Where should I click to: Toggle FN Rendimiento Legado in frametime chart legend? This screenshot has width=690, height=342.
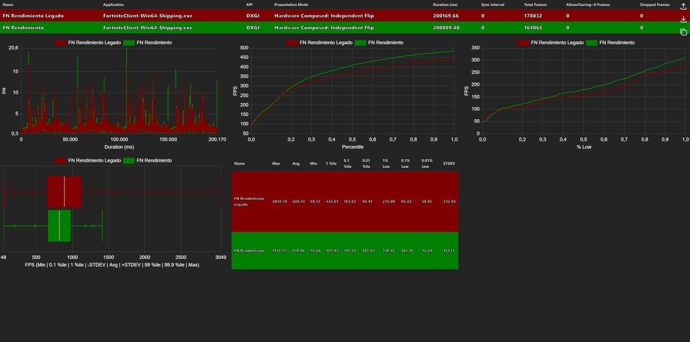coord(87,43)
